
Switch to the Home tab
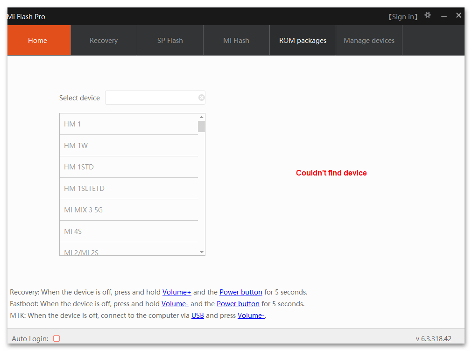39,40
